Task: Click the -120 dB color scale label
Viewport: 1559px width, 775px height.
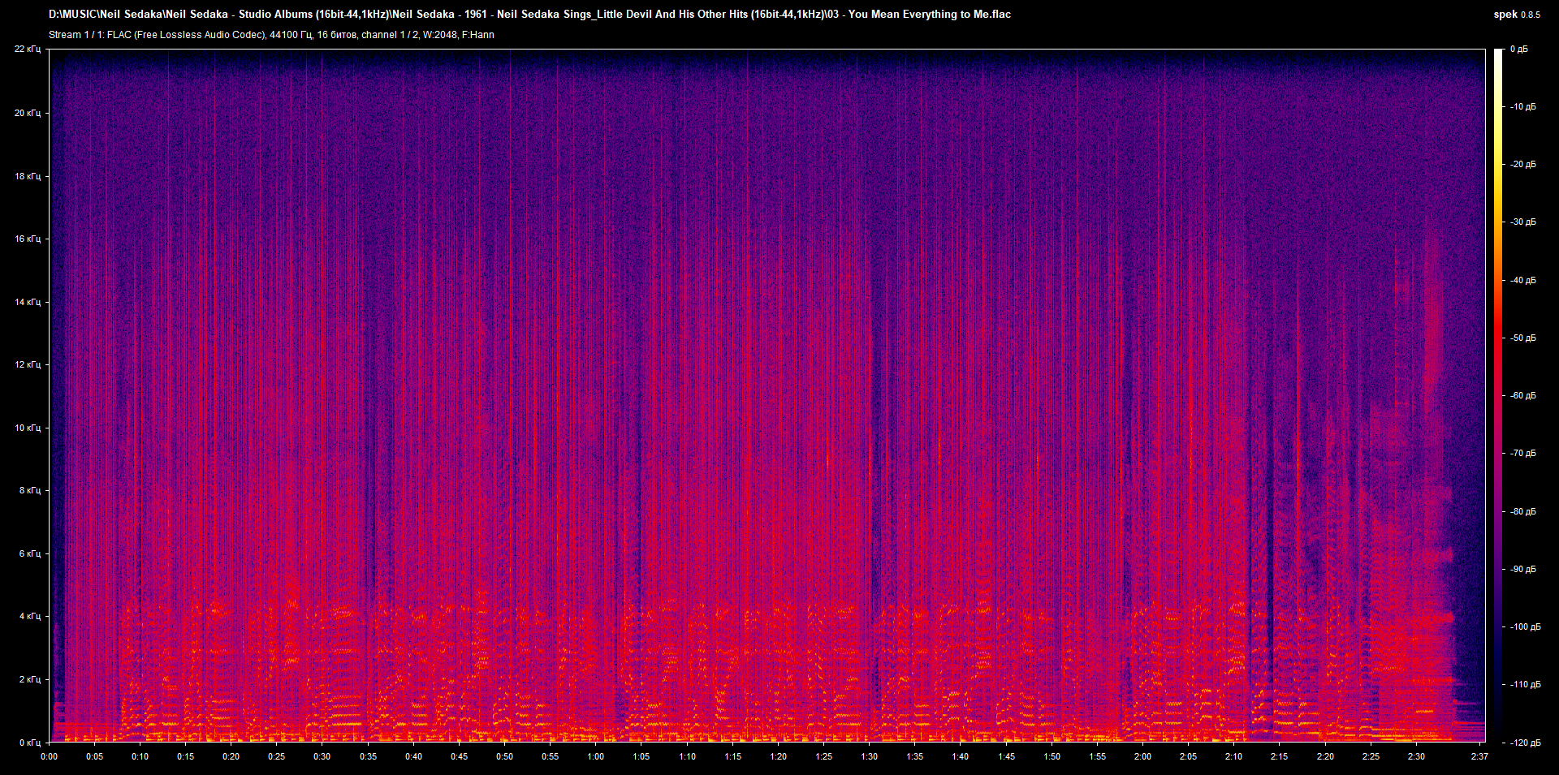Action: 1524,743
